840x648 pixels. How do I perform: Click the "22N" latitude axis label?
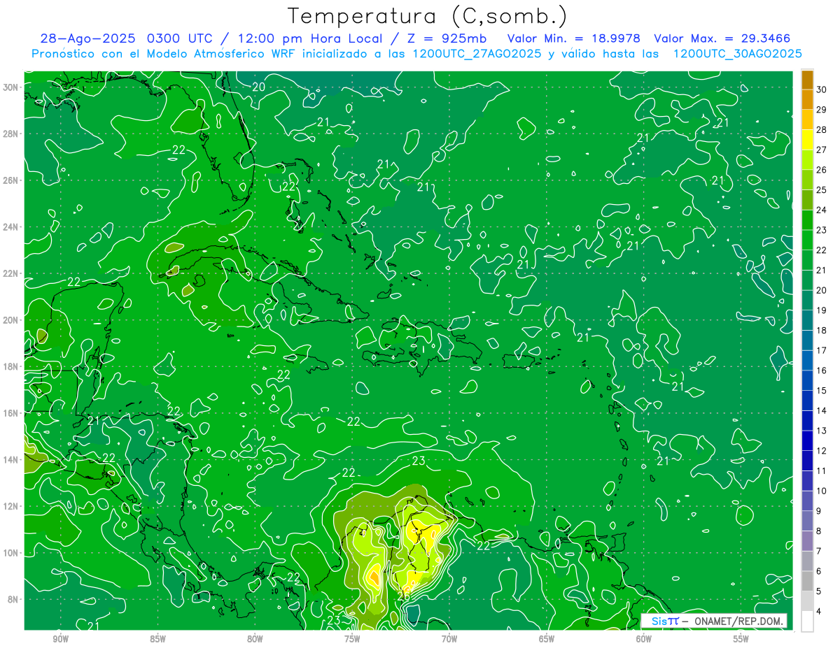(10, 273)
